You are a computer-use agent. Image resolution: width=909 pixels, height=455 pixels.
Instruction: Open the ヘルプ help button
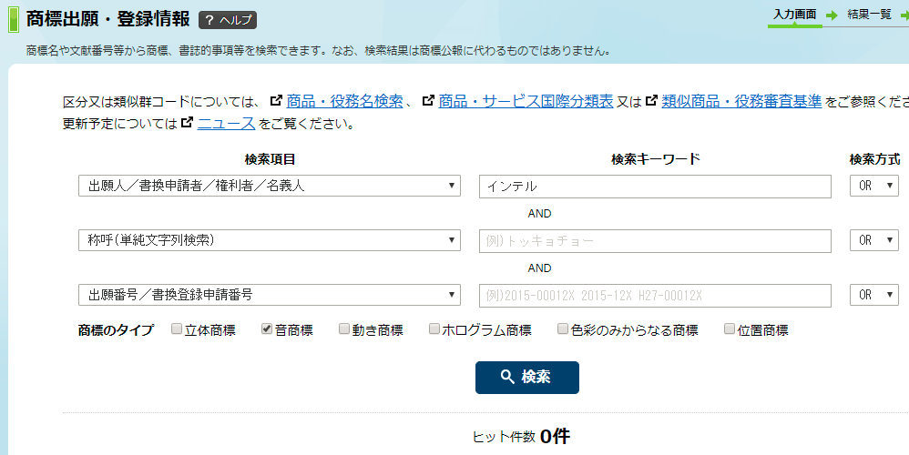click(228, 20)
